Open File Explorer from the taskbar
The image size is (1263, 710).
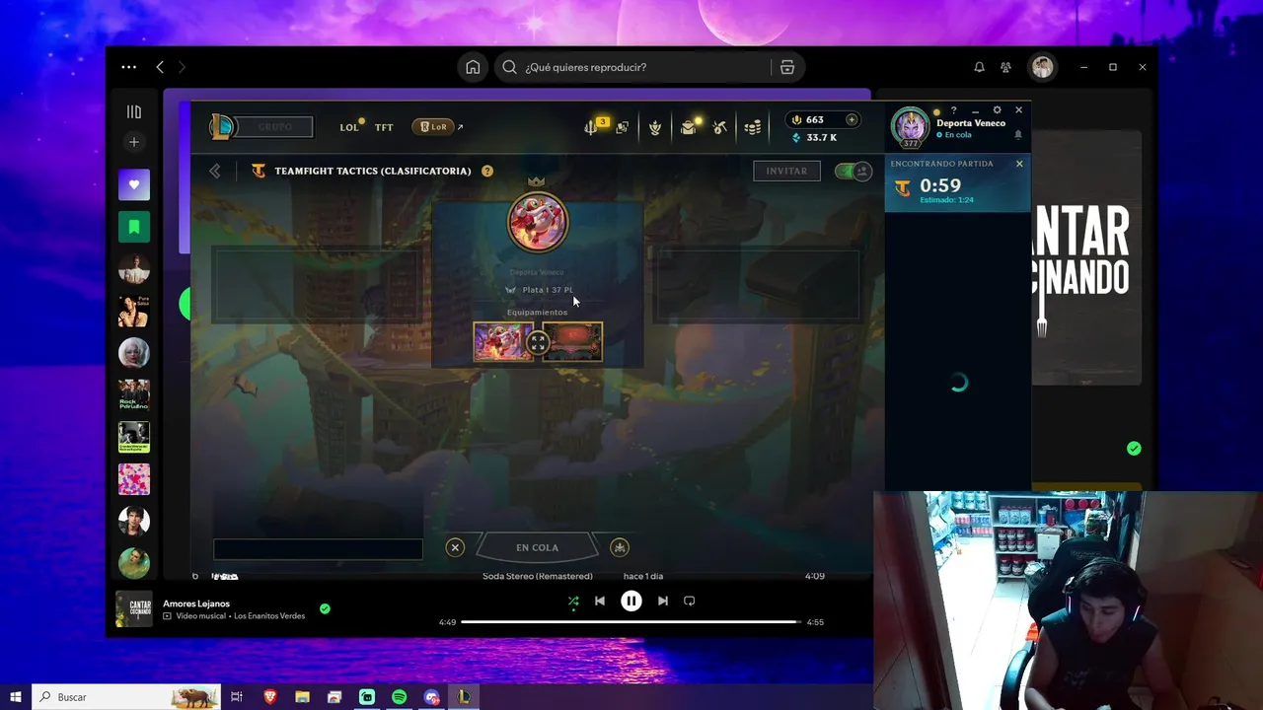302,697
